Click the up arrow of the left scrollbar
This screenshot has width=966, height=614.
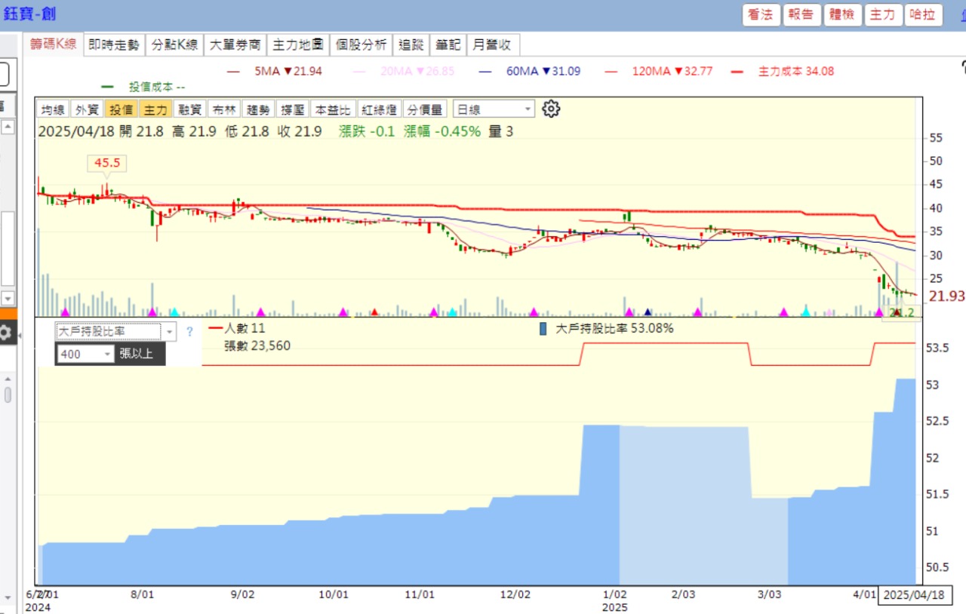8,127
